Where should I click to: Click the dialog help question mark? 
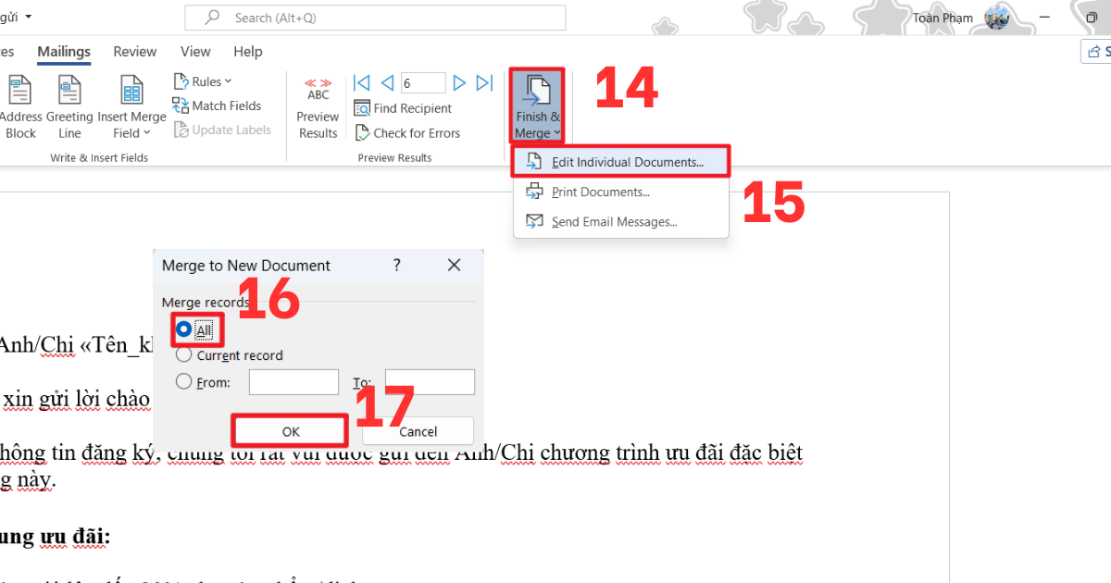pos(397,266)
